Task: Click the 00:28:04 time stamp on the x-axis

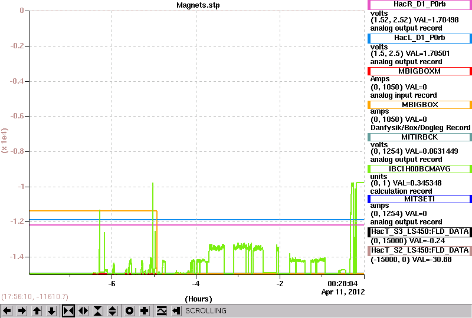Action: [x=343, y=284]
